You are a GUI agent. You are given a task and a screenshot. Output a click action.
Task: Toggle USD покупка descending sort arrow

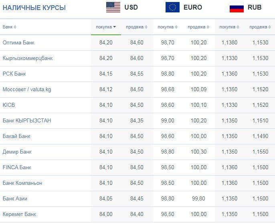[115, 27]
